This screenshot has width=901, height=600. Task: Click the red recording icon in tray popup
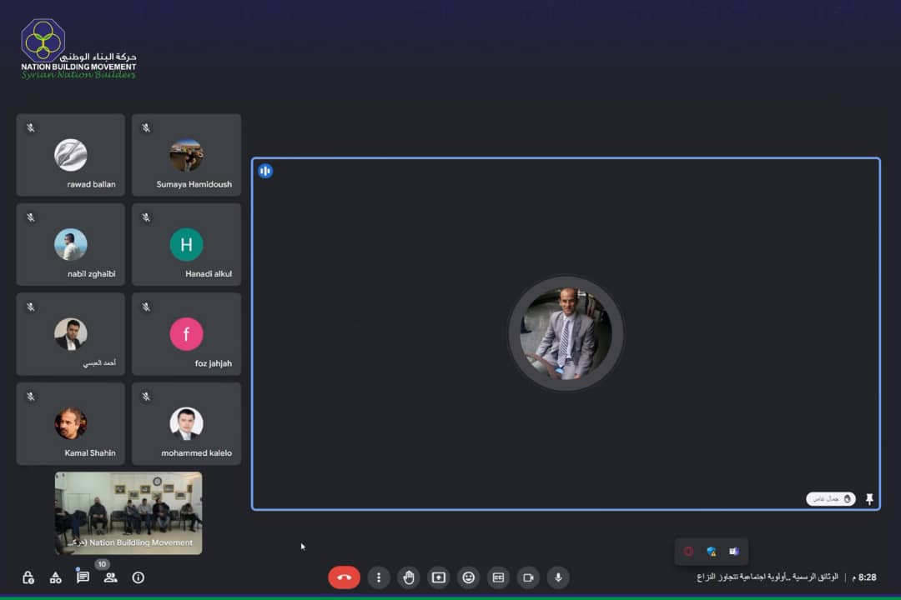(688, 552)
